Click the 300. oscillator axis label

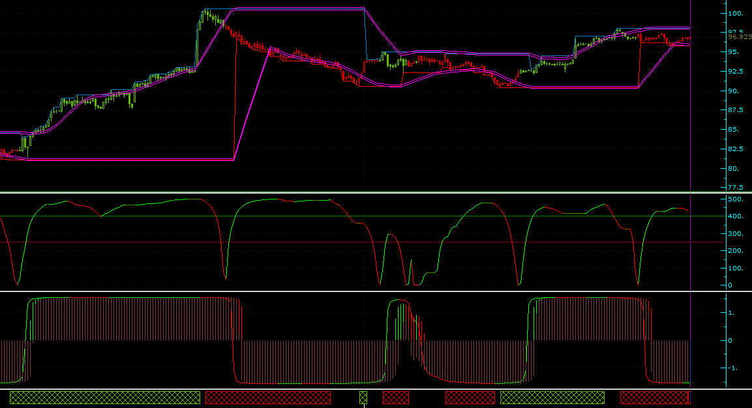(736, 233)
